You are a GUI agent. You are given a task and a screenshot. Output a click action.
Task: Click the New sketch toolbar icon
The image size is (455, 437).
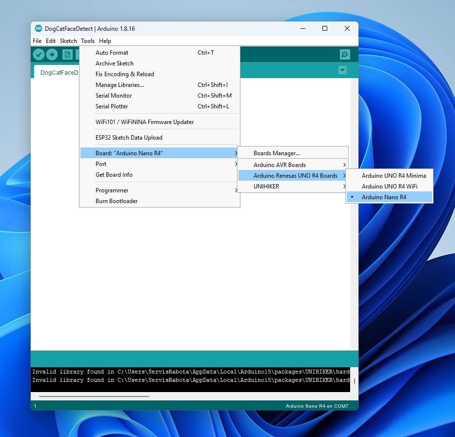67,54
